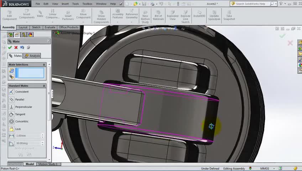
Task: Select the Concentric mate
Action: pyautogui.click(x=12, y=121)
